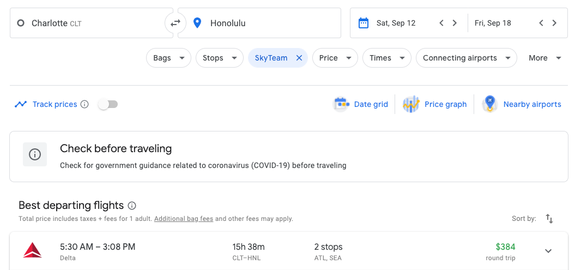Enable the Track prices toggle

(x=108, y=104)
